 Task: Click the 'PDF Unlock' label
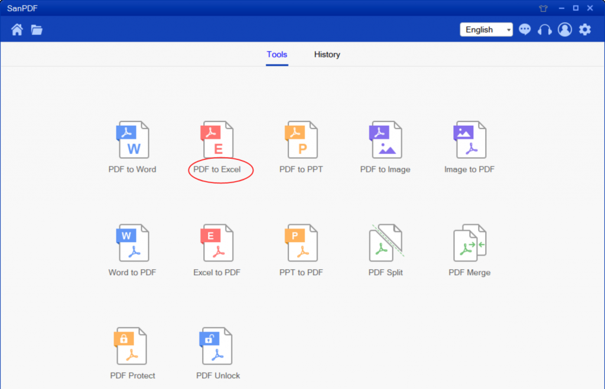(218, 375)
